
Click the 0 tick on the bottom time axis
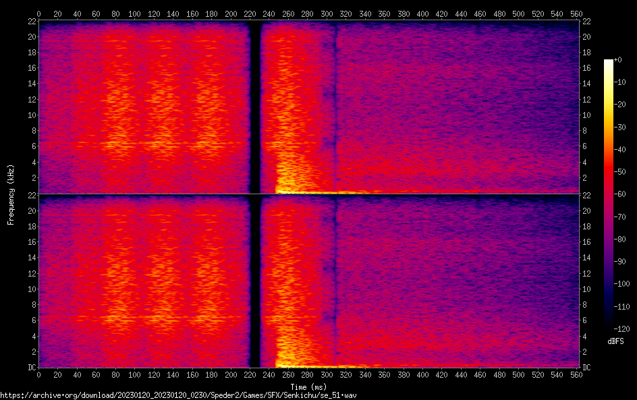[x=39, y=374]
